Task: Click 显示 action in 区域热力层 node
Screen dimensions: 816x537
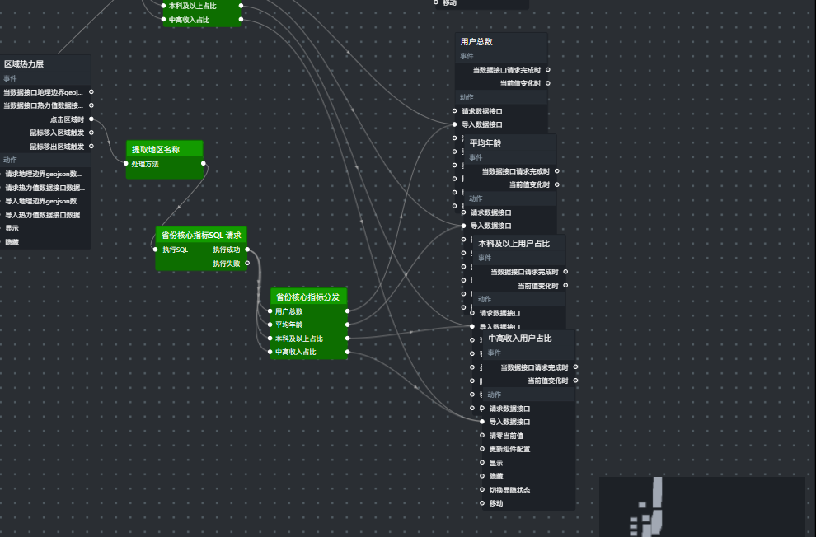Action: (12, 228)
